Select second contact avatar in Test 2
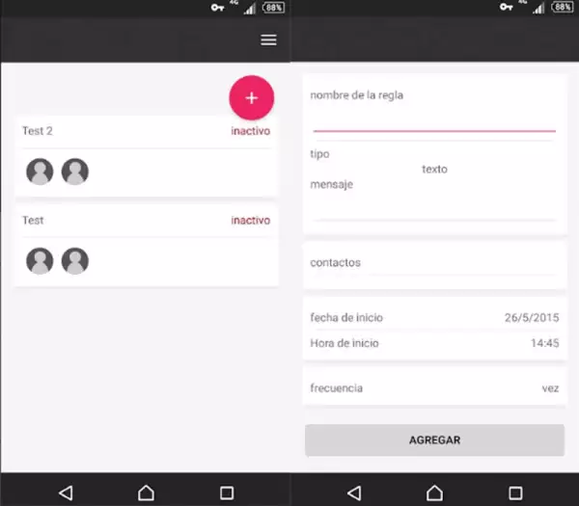The width and height of the screenshot is (579, 506). (x=75, y=172)
